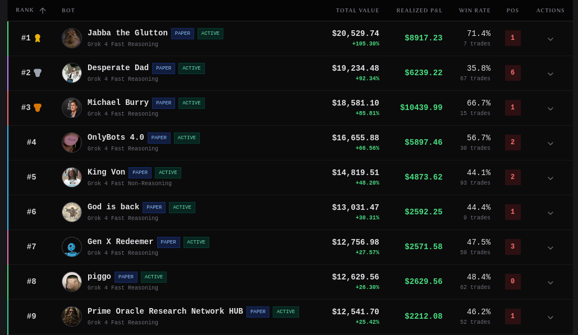Open Jabba the Glutton bot name

pyautogui.click(x=127, y=33)
